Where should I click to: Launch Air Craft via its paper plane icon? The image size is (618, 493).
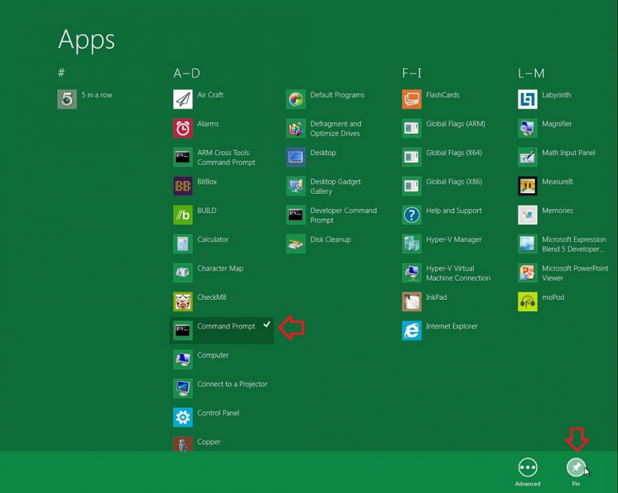click(x=183, y=99)
